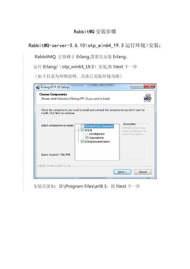Select the Associations tree item
Image resolution: width=190 pixels, height=269 pixels.
click(x=97, y=138)
